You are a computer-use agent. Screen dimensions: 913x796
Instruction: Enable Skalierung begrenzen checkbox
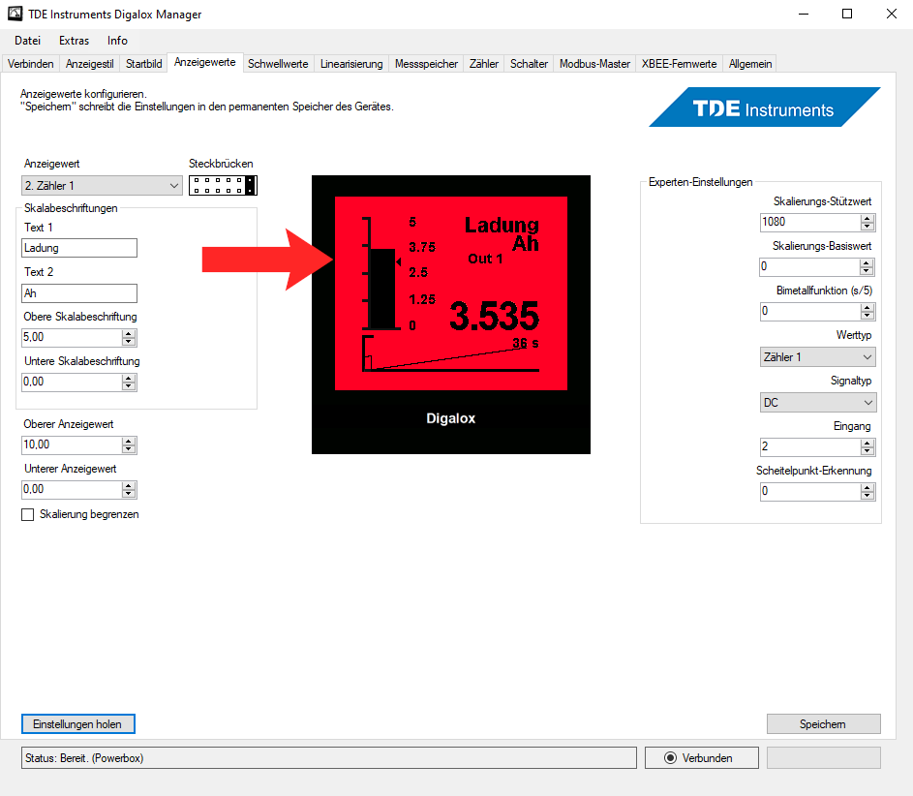coord(28,515)
